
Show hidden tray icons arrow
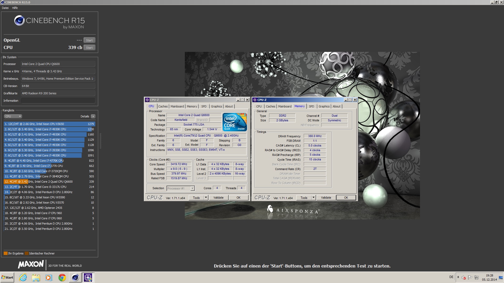pyautogui.click(x=458, y=277)
